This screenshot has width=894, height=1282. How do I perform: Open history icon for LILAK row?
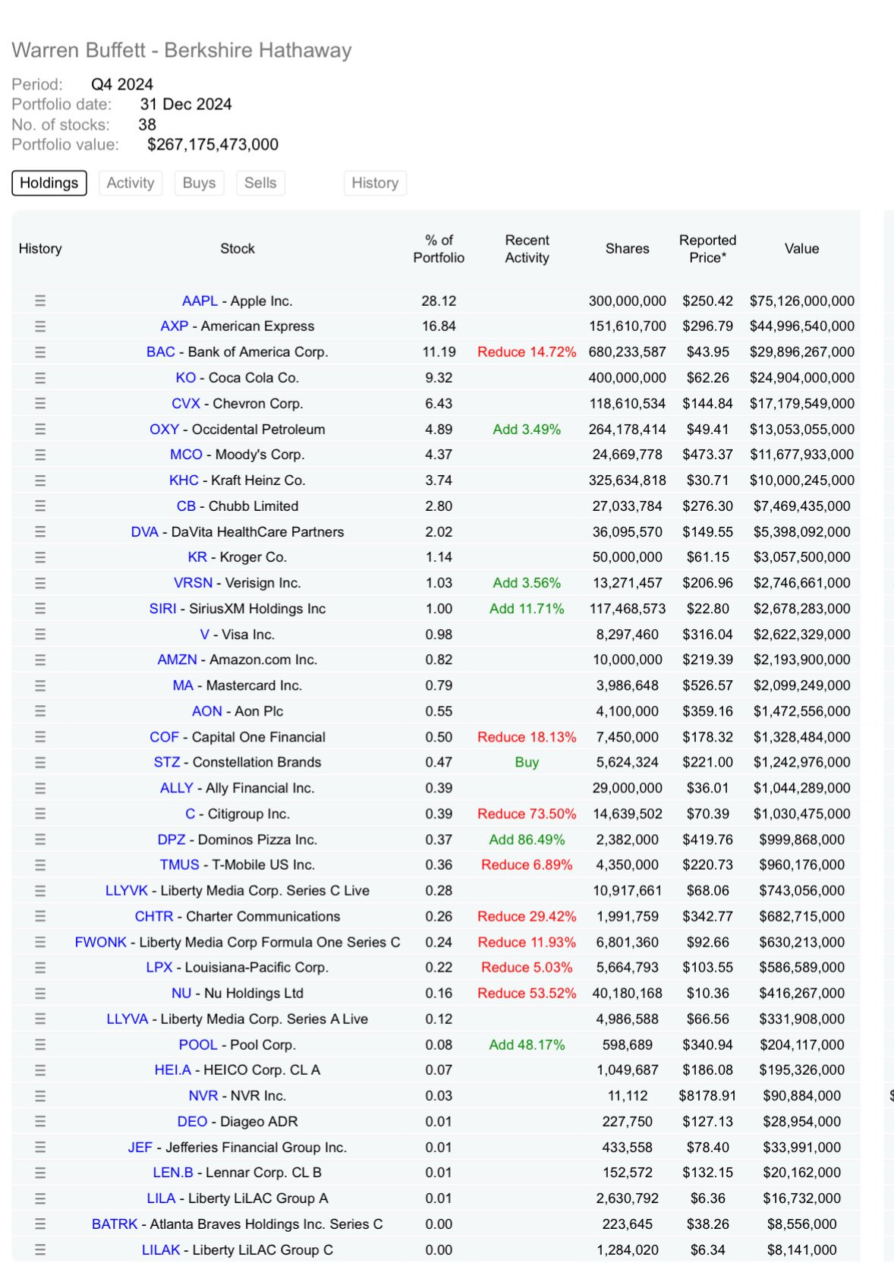tap(40, 1249)
